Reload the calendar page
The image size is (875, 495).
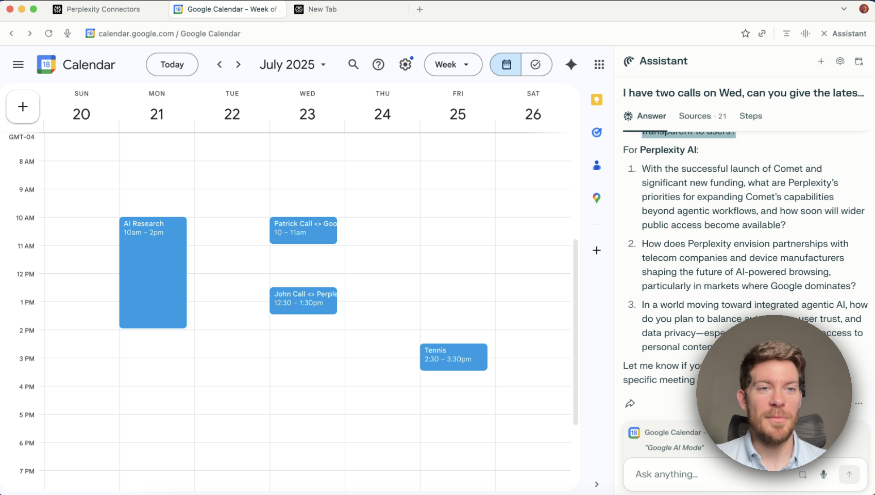pos(48,34)
